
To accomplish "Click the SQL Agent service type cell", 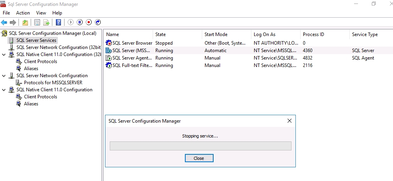I will [363, 58].
